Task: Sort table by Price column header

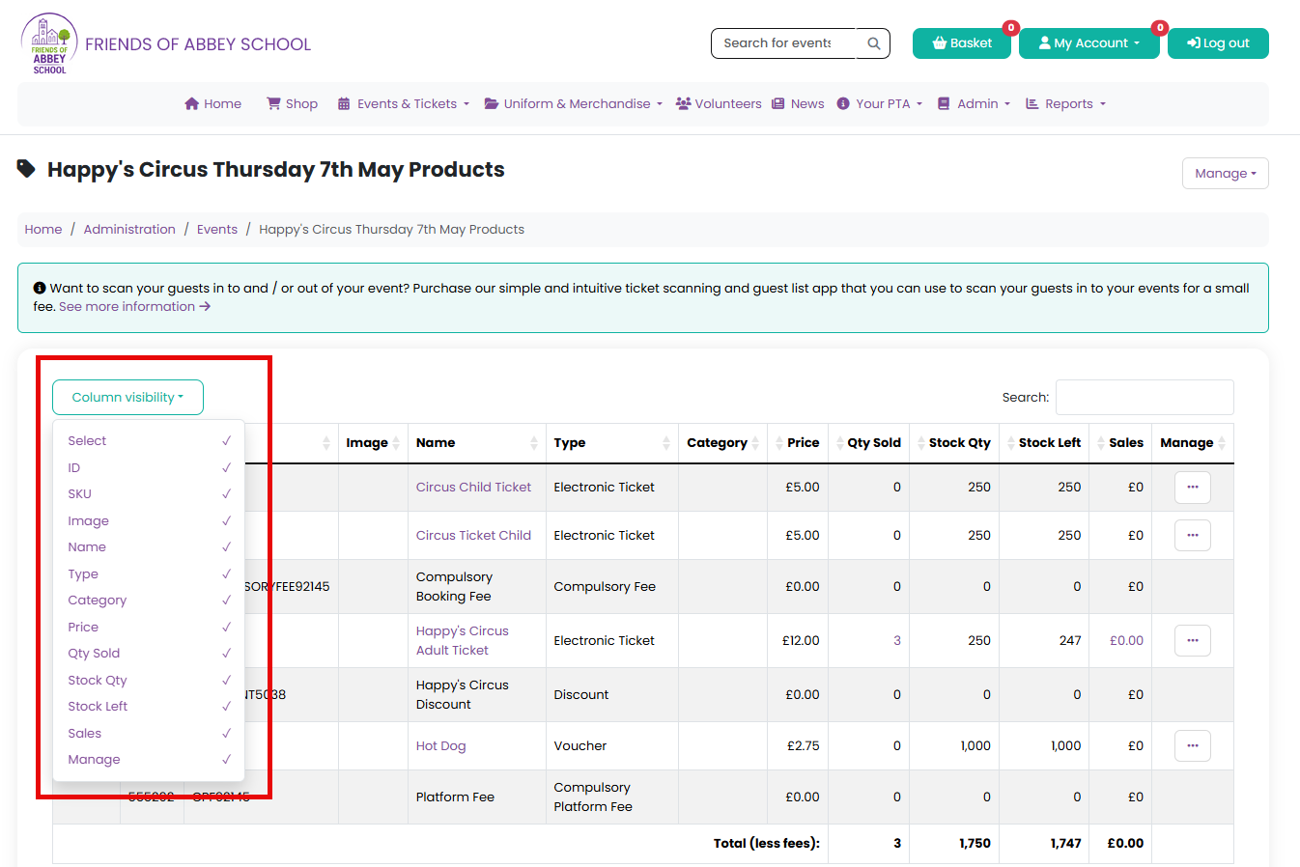Action: click(x=798, y=443)
